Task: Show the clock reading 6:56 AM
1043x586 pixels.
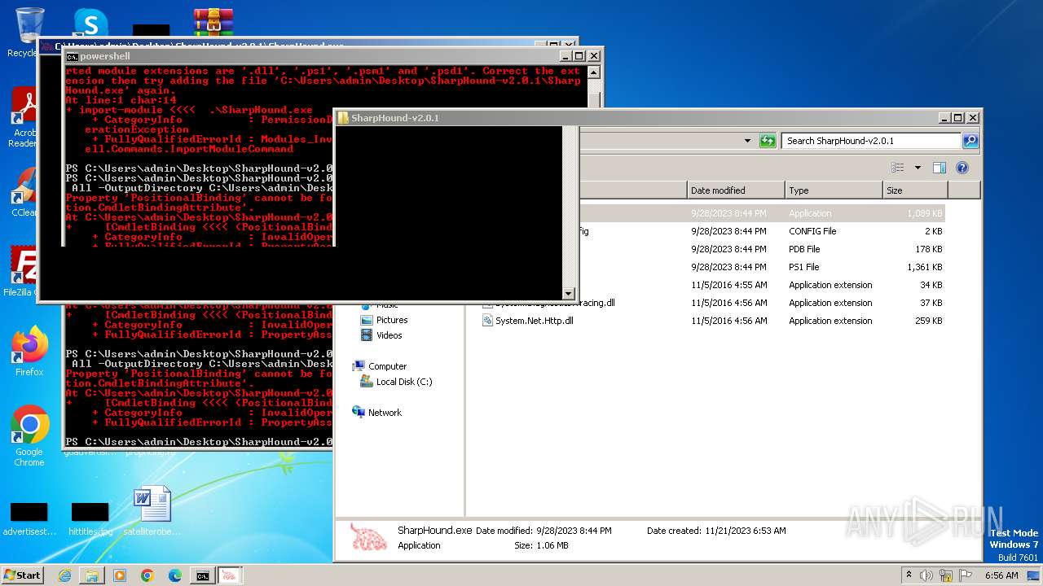Action: [x=1001, y=575]
